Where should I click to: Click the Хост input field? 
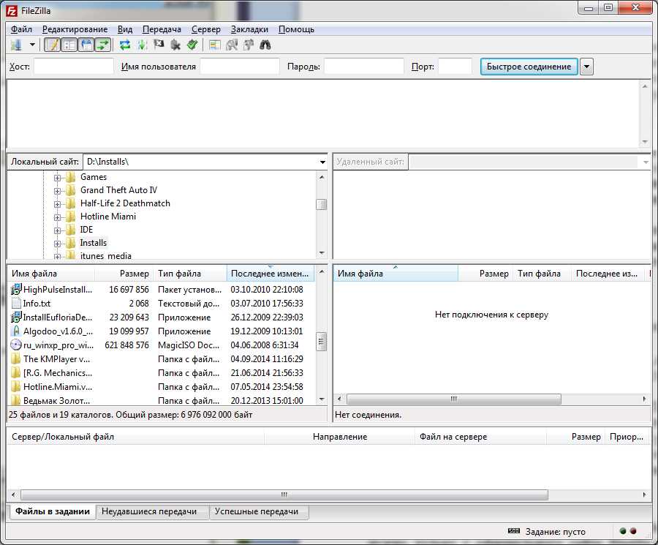tap(73, 67)
